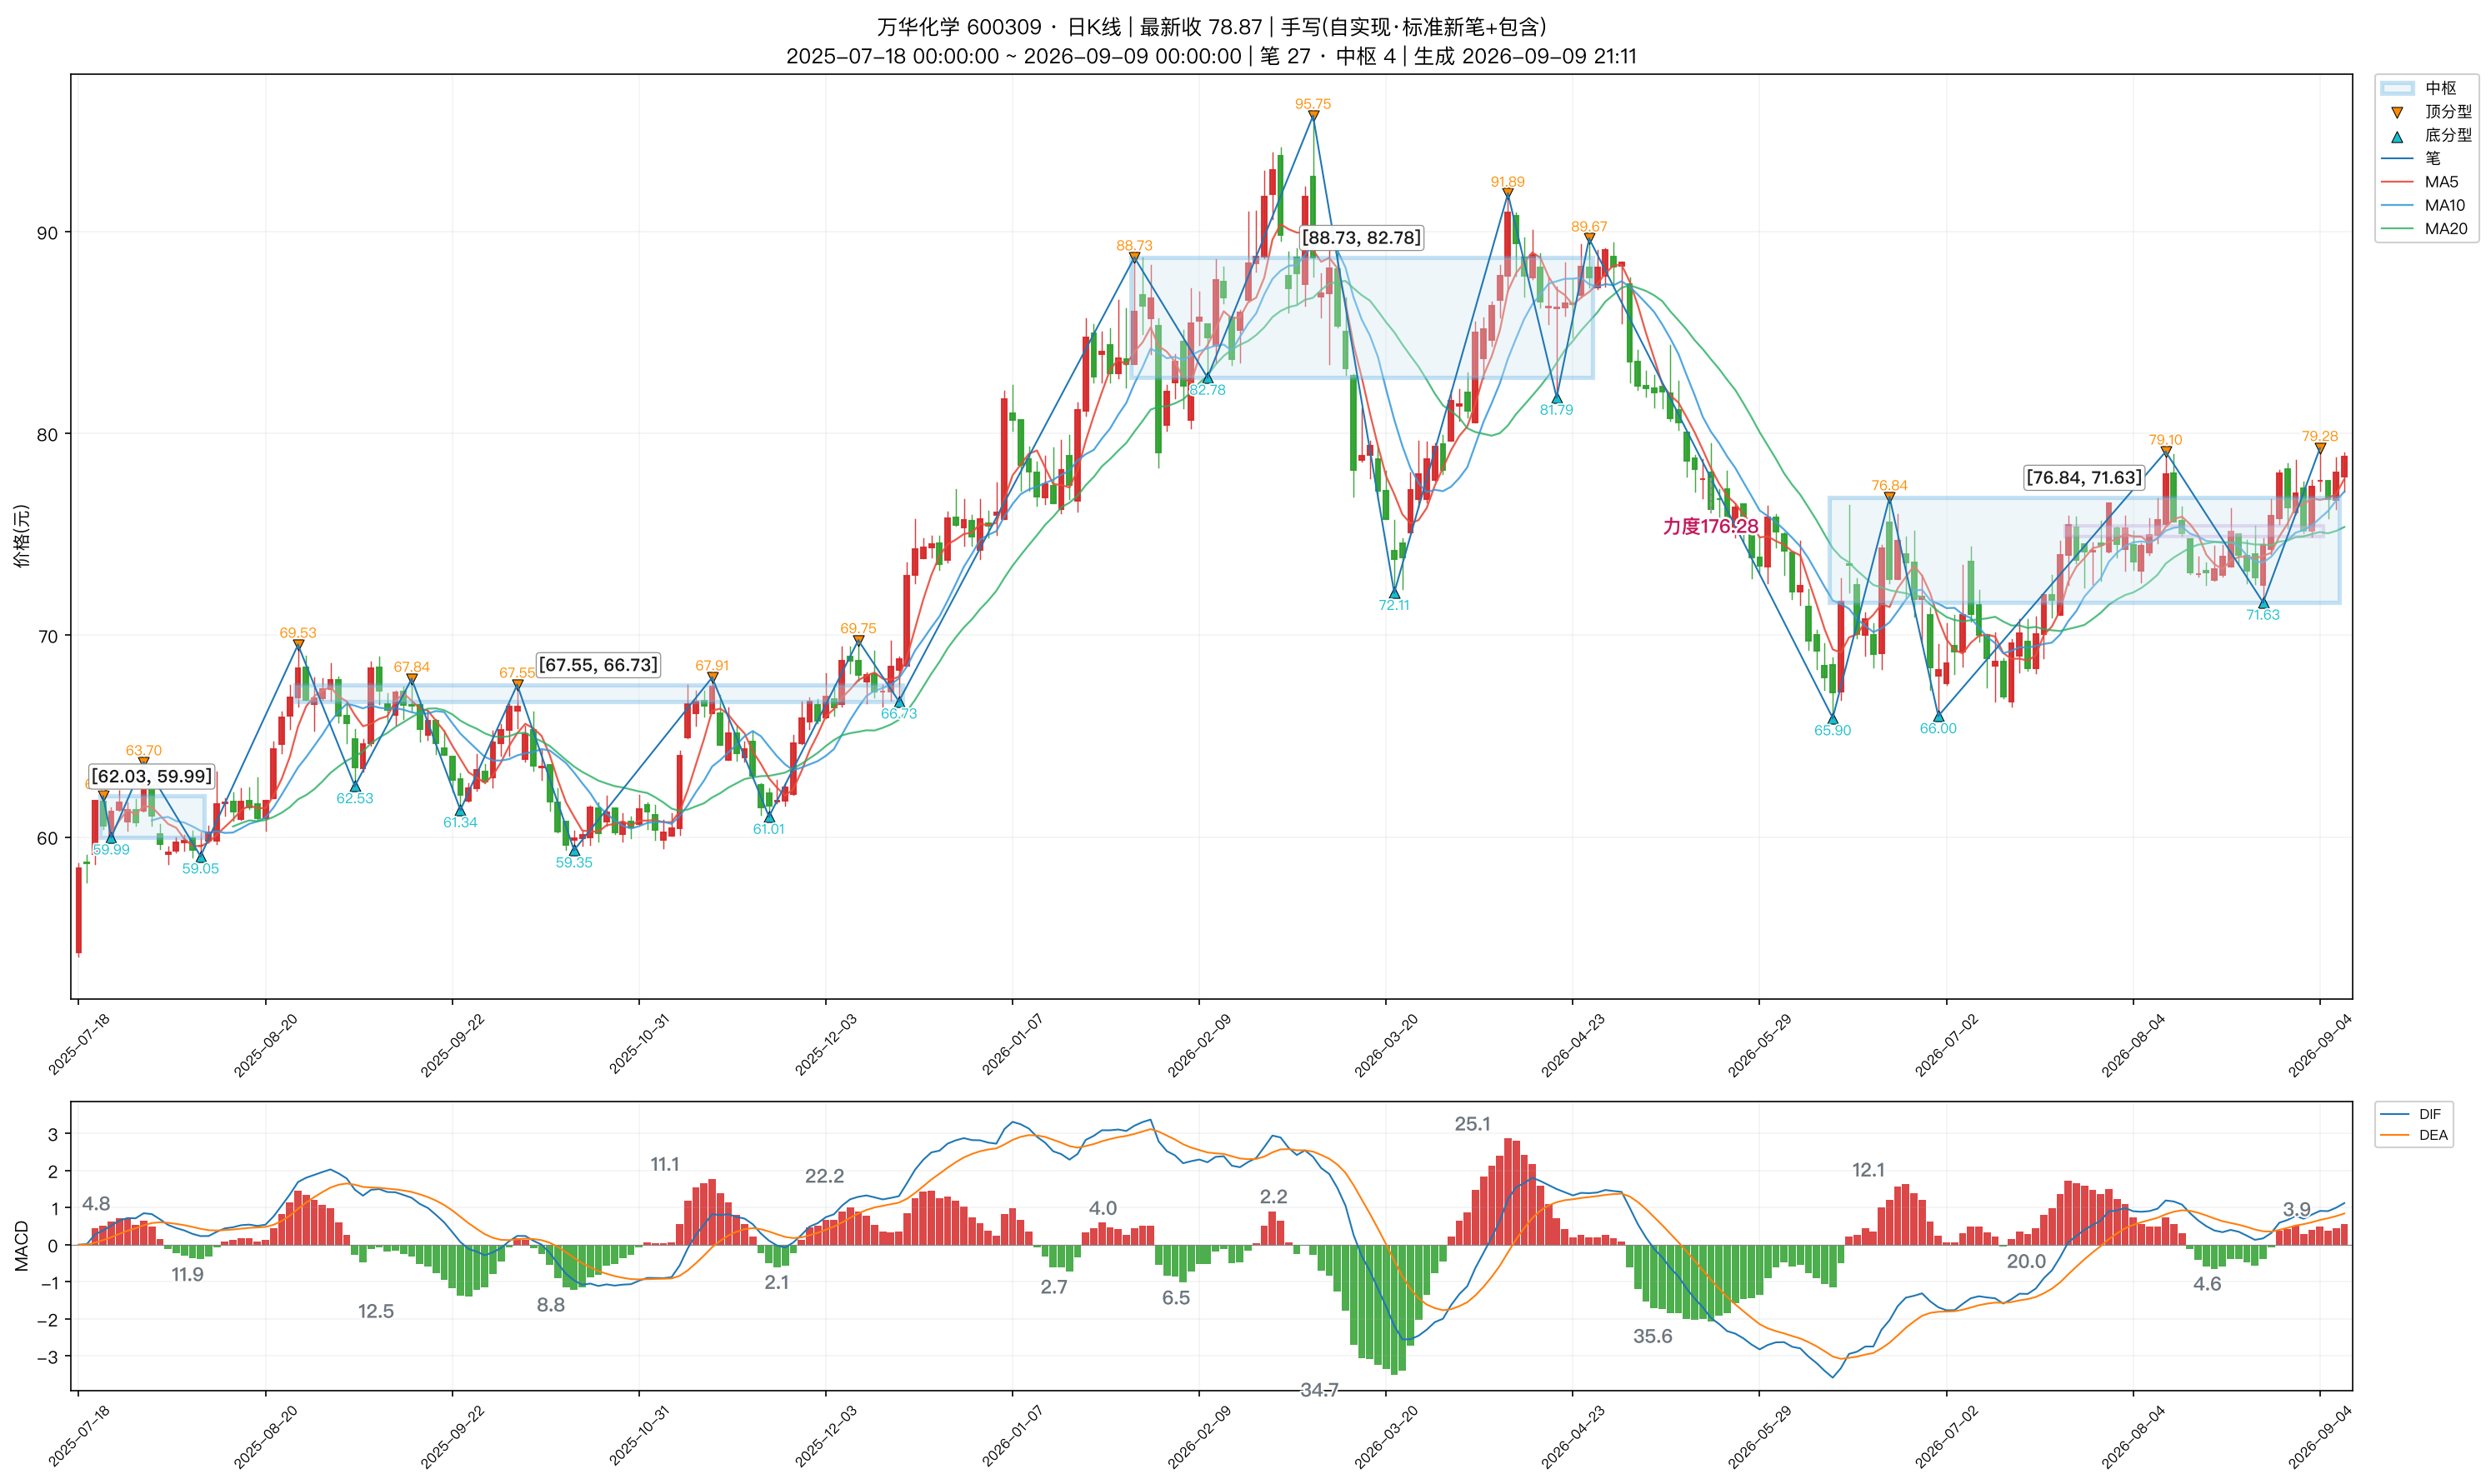Click the 61.34 bottom fractal price label
This screenshot has height=1484, width=2491.
pyautogui.click(x=460, y=822)
